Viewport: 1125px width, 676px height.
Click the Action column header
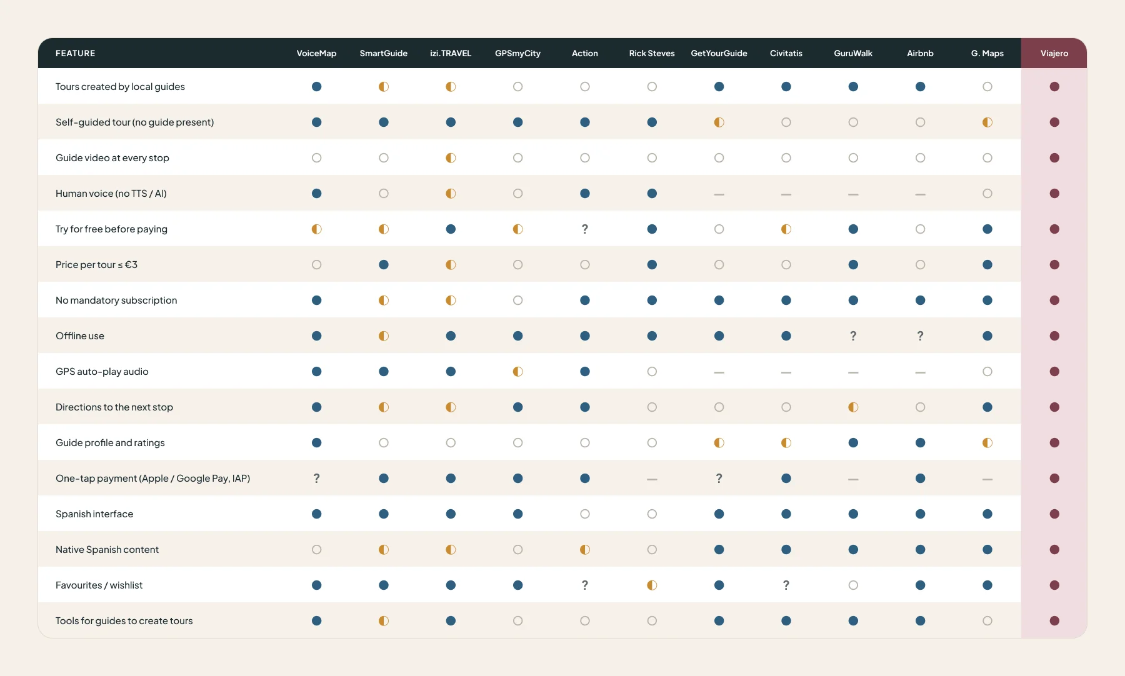tap(585, 54)
